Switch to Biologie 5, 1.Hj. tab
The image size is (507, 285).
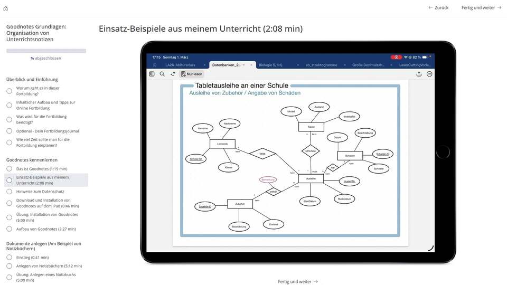(x=270, y=65)
